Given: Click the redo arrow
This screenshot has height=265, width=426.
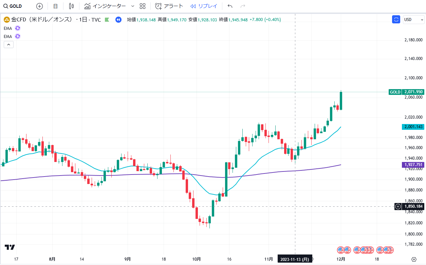Looking at the screenshot, I should [x=242, y=6].
